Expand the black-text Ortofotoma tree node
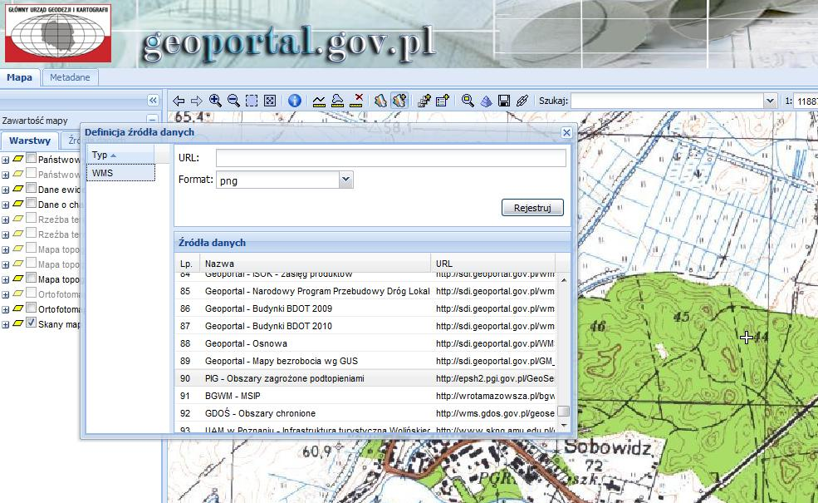818x503 pixels. pos(5,309)
